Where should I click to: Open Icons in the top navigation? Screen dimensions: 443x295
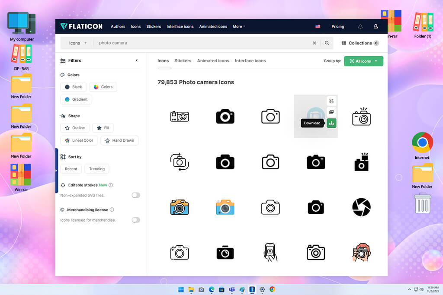click(x=135, y=26)
